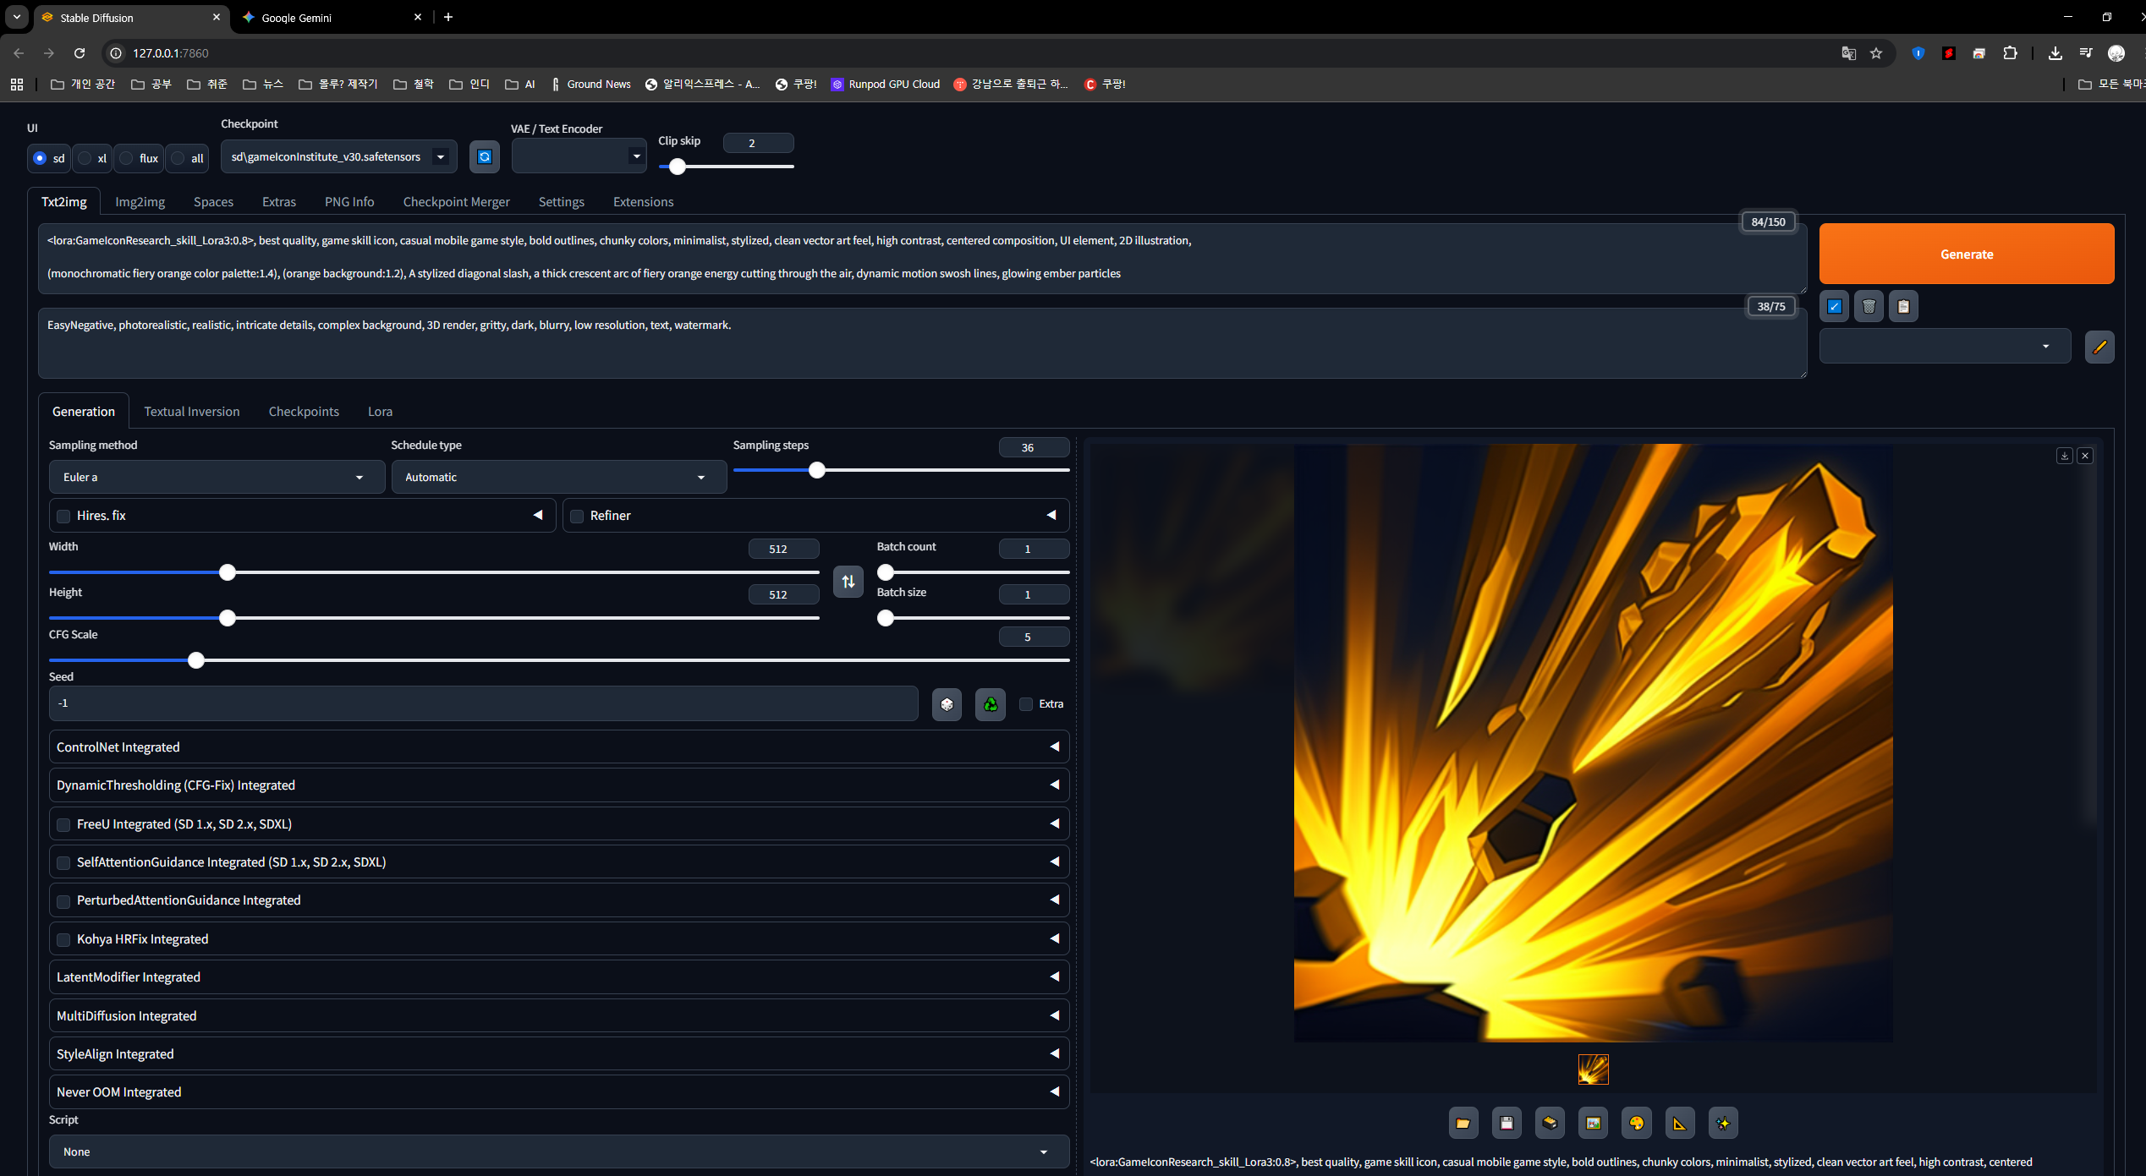Randomize seed with the dice button
The width and height of the screenshot is (2146, 1176).
947,703
